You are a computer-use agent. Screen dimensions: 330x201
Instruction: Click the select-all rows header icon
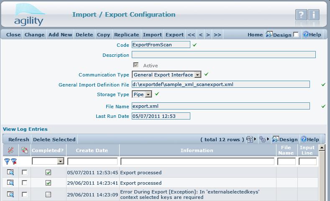click(x=24, y=150)
